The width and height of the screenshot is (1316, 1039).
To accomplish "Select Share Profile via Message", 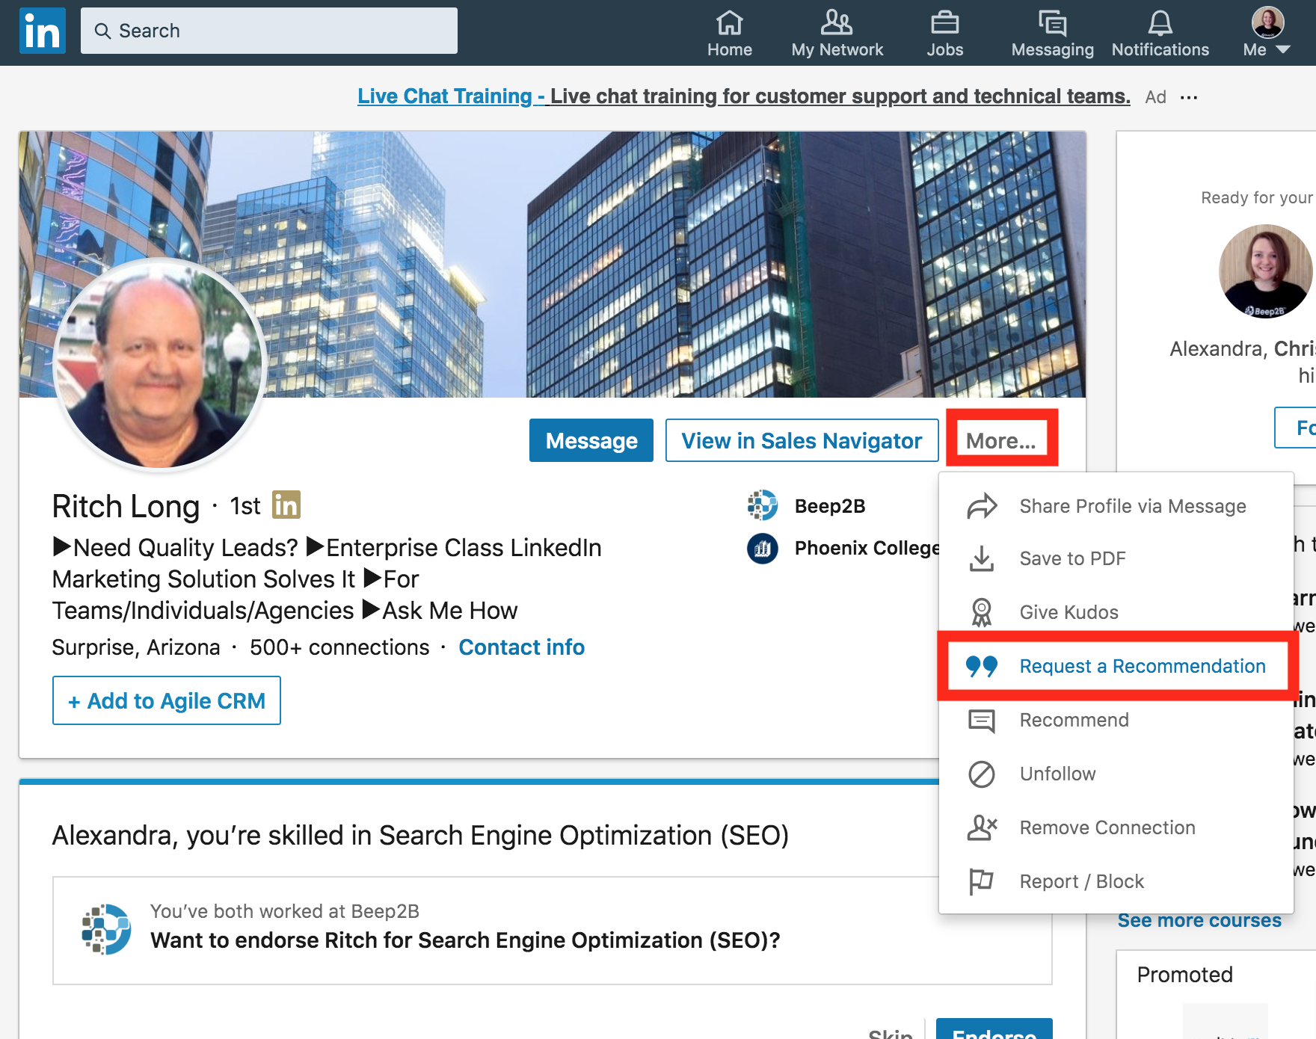I will pos(1116,506).
